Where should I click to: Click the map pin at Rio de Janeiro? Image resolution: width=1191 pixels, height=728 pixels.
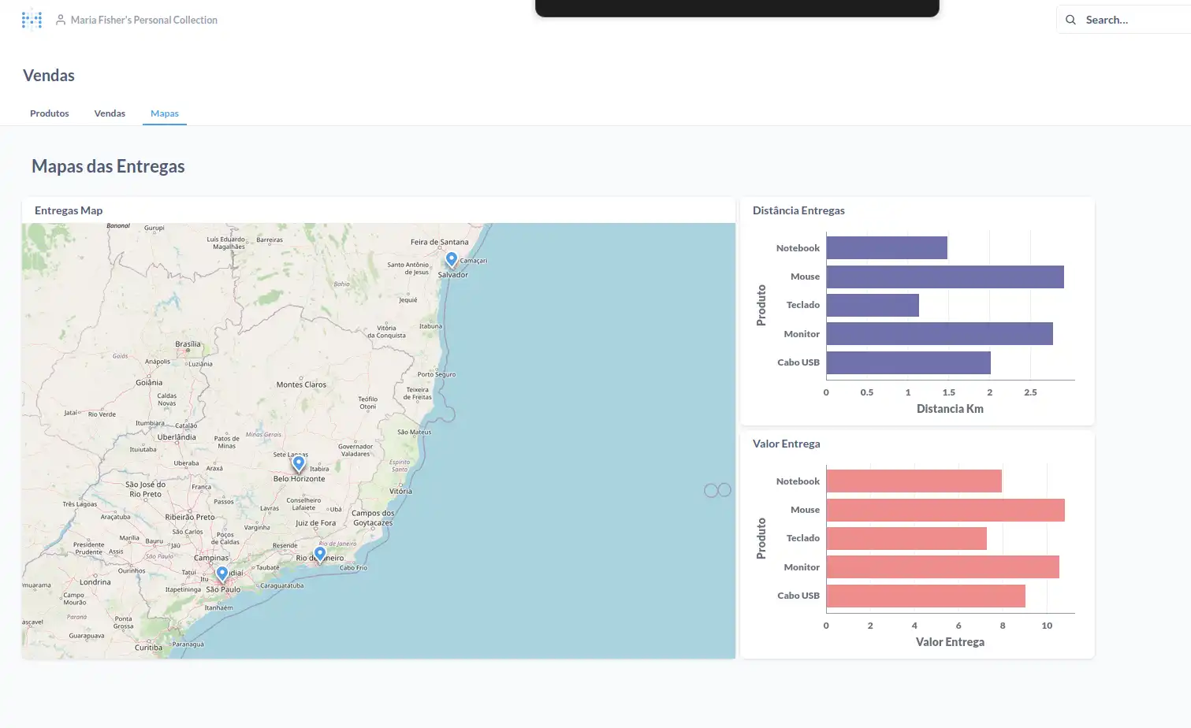(320, 554)
